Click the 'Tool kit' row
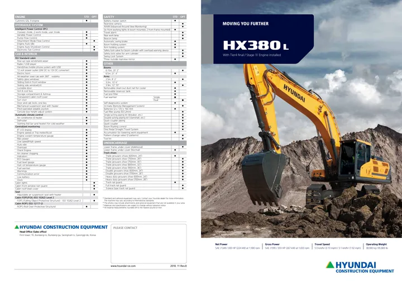 coord(145,138)
